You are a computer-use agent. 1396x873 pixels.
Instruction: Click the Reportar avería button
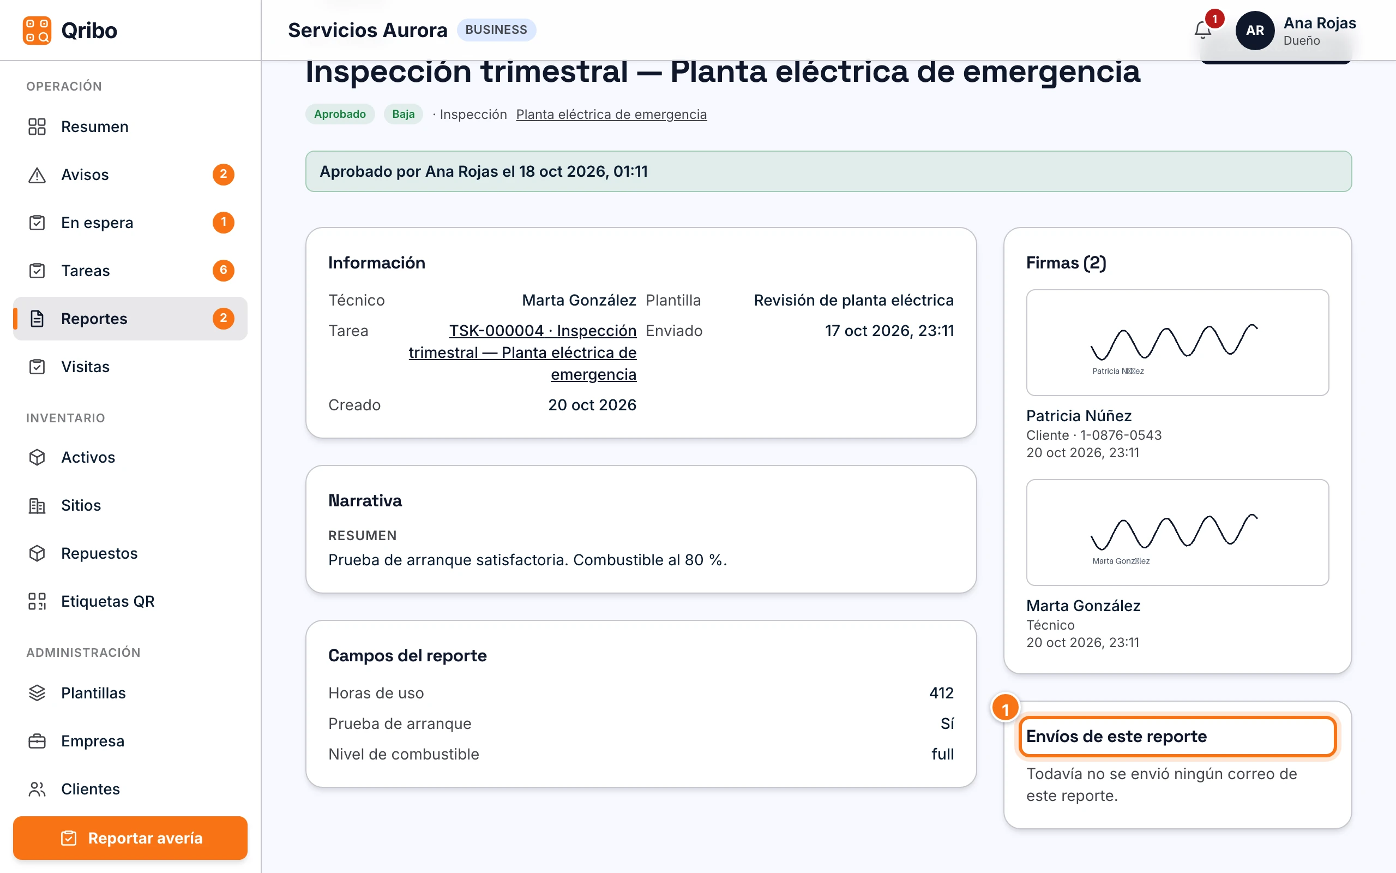coord(130,837)
